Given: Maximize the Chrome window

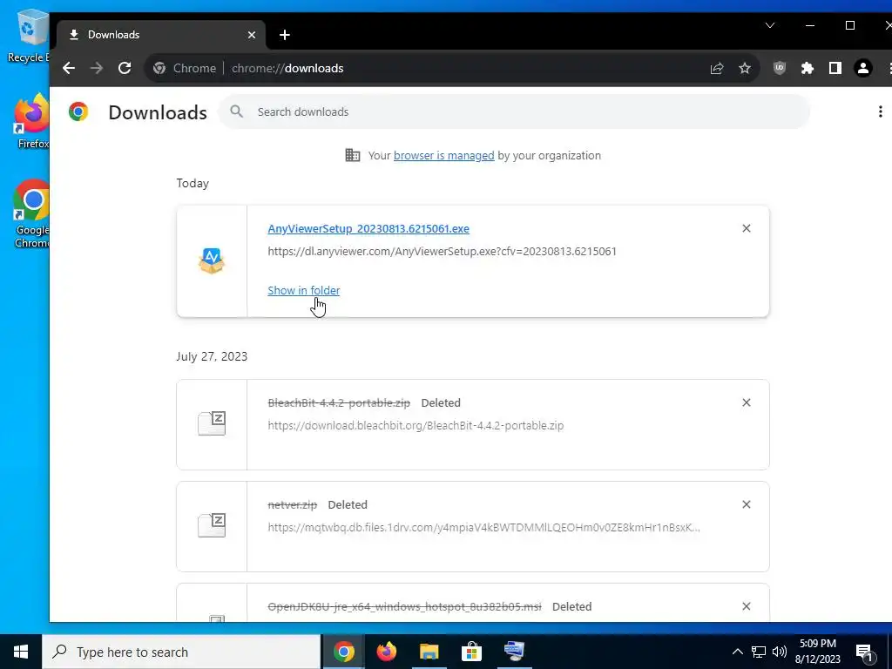Looking at the screenshot, I should coord(850,25).
